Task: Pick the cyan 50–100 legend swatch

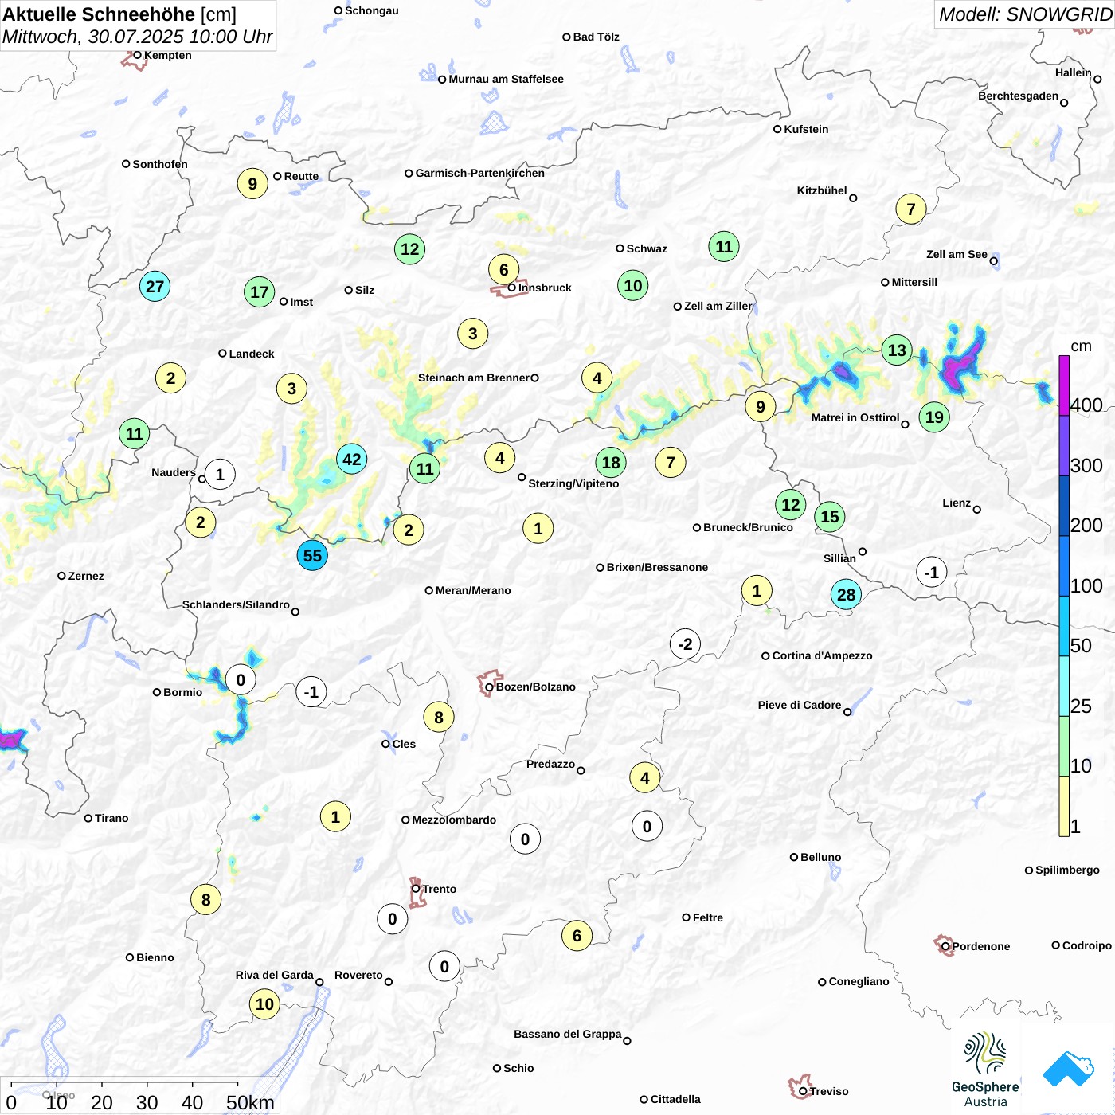Action: 1064,626
